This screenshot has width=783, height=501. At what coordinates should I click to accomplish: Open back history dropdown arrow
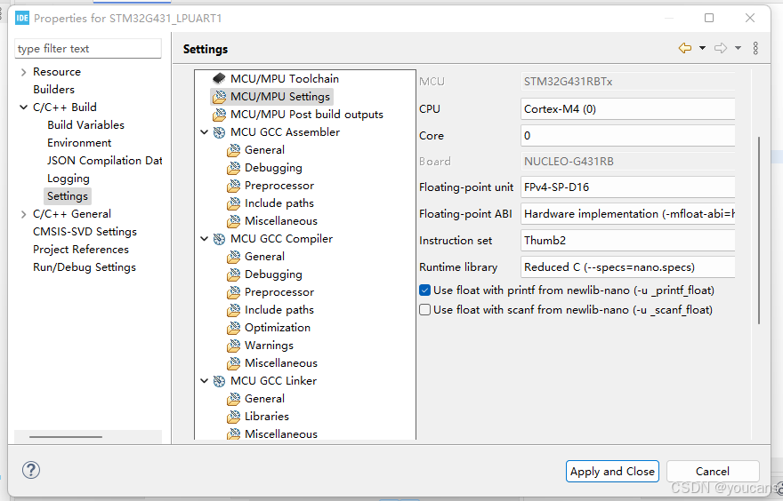point(703,48)
